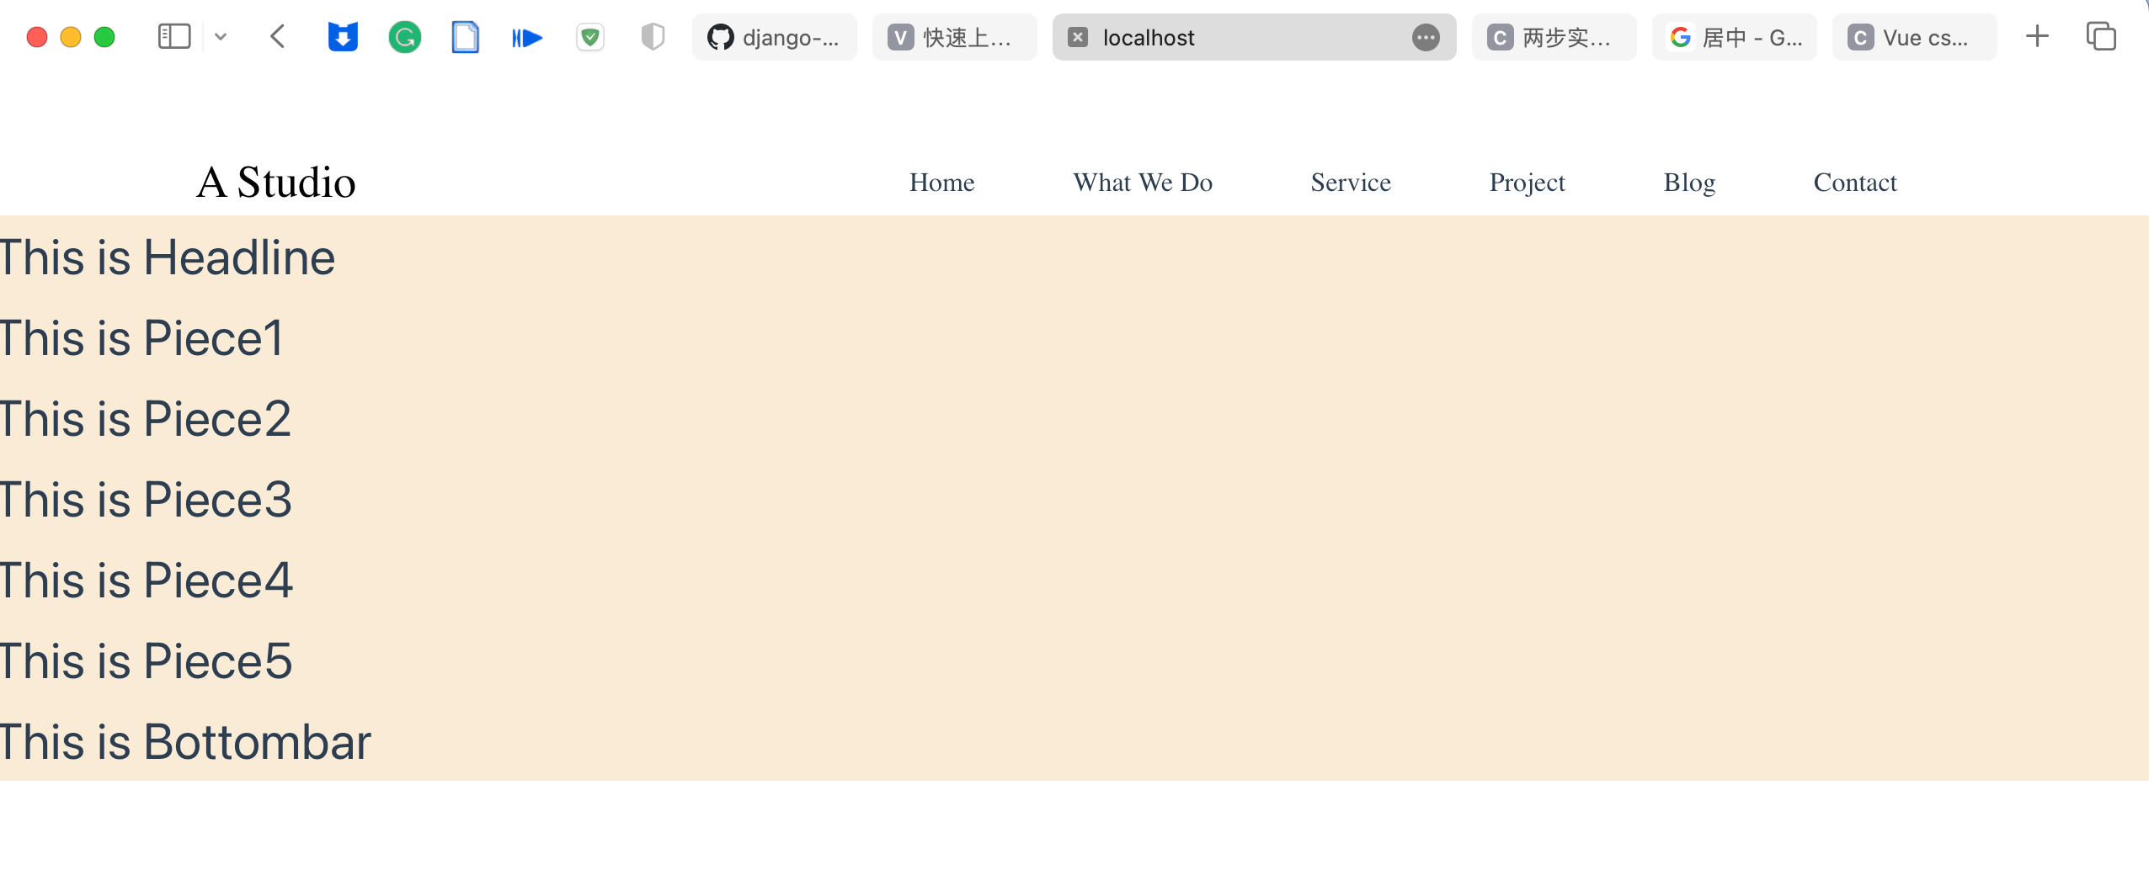Click the A Studio logo
Screen dimensions: 2149x875
pyautogui.click(x=276, y=182)
